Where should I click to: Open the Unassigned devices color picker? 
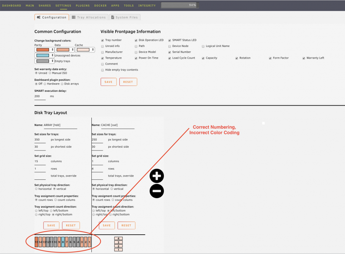[x=44, y=56]
